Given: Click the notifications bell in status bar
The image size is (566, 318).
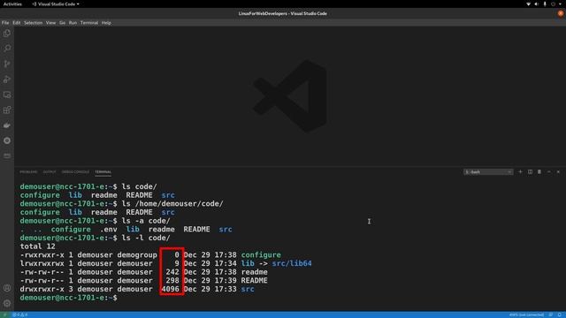Looking at the screenshot, I should (560, 314).
